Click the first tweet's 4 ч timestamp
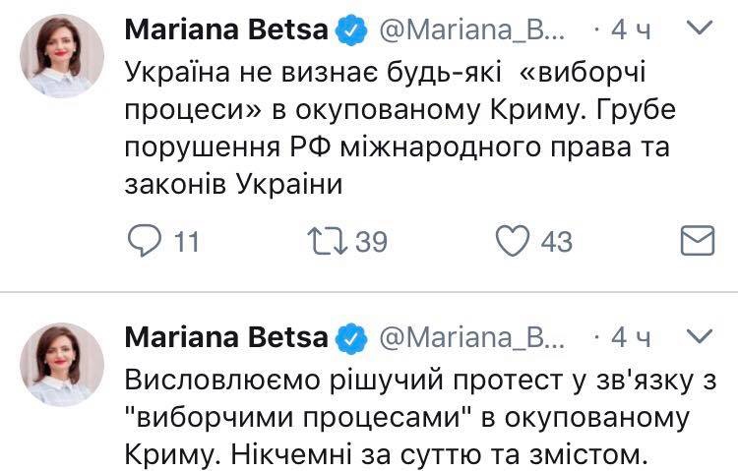Viewport: 738px width, 471px height. coord(630,31)
